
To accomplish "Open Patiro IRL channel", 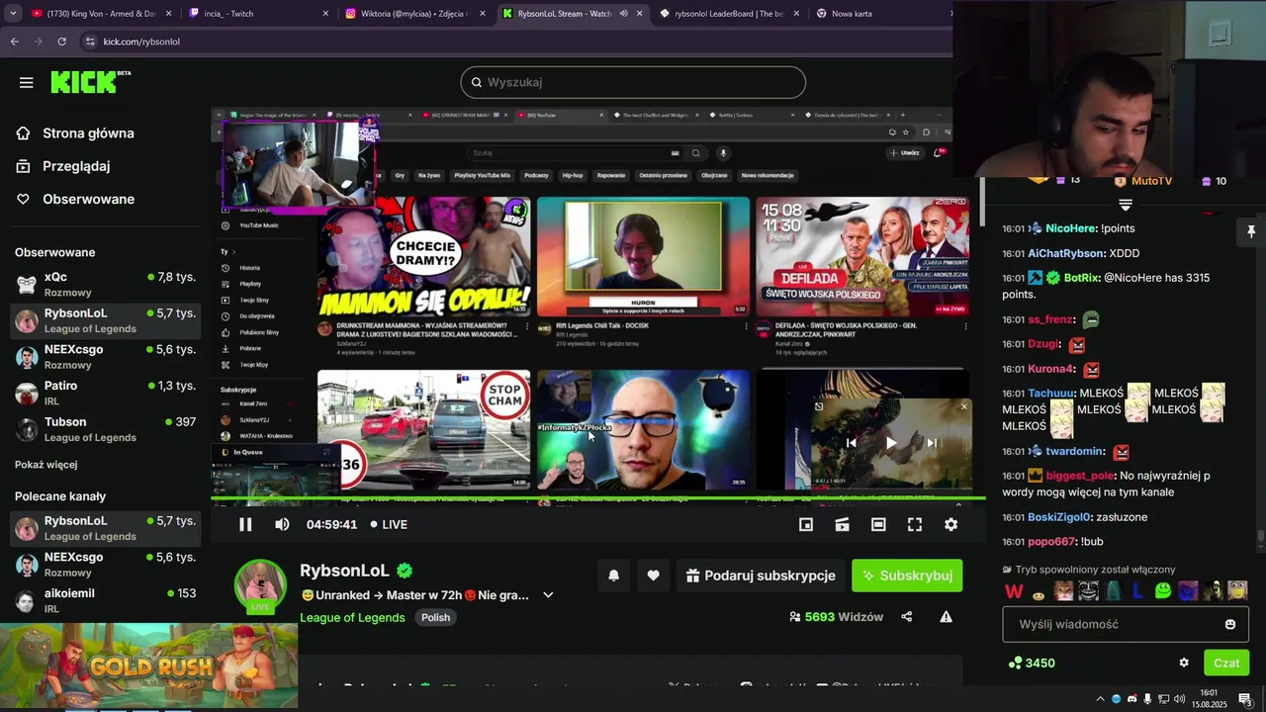I will (x=106, y=393).
